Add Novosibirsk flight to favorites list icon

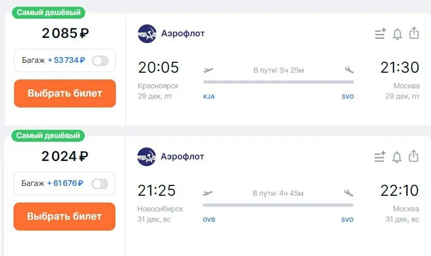coord(380,156)
